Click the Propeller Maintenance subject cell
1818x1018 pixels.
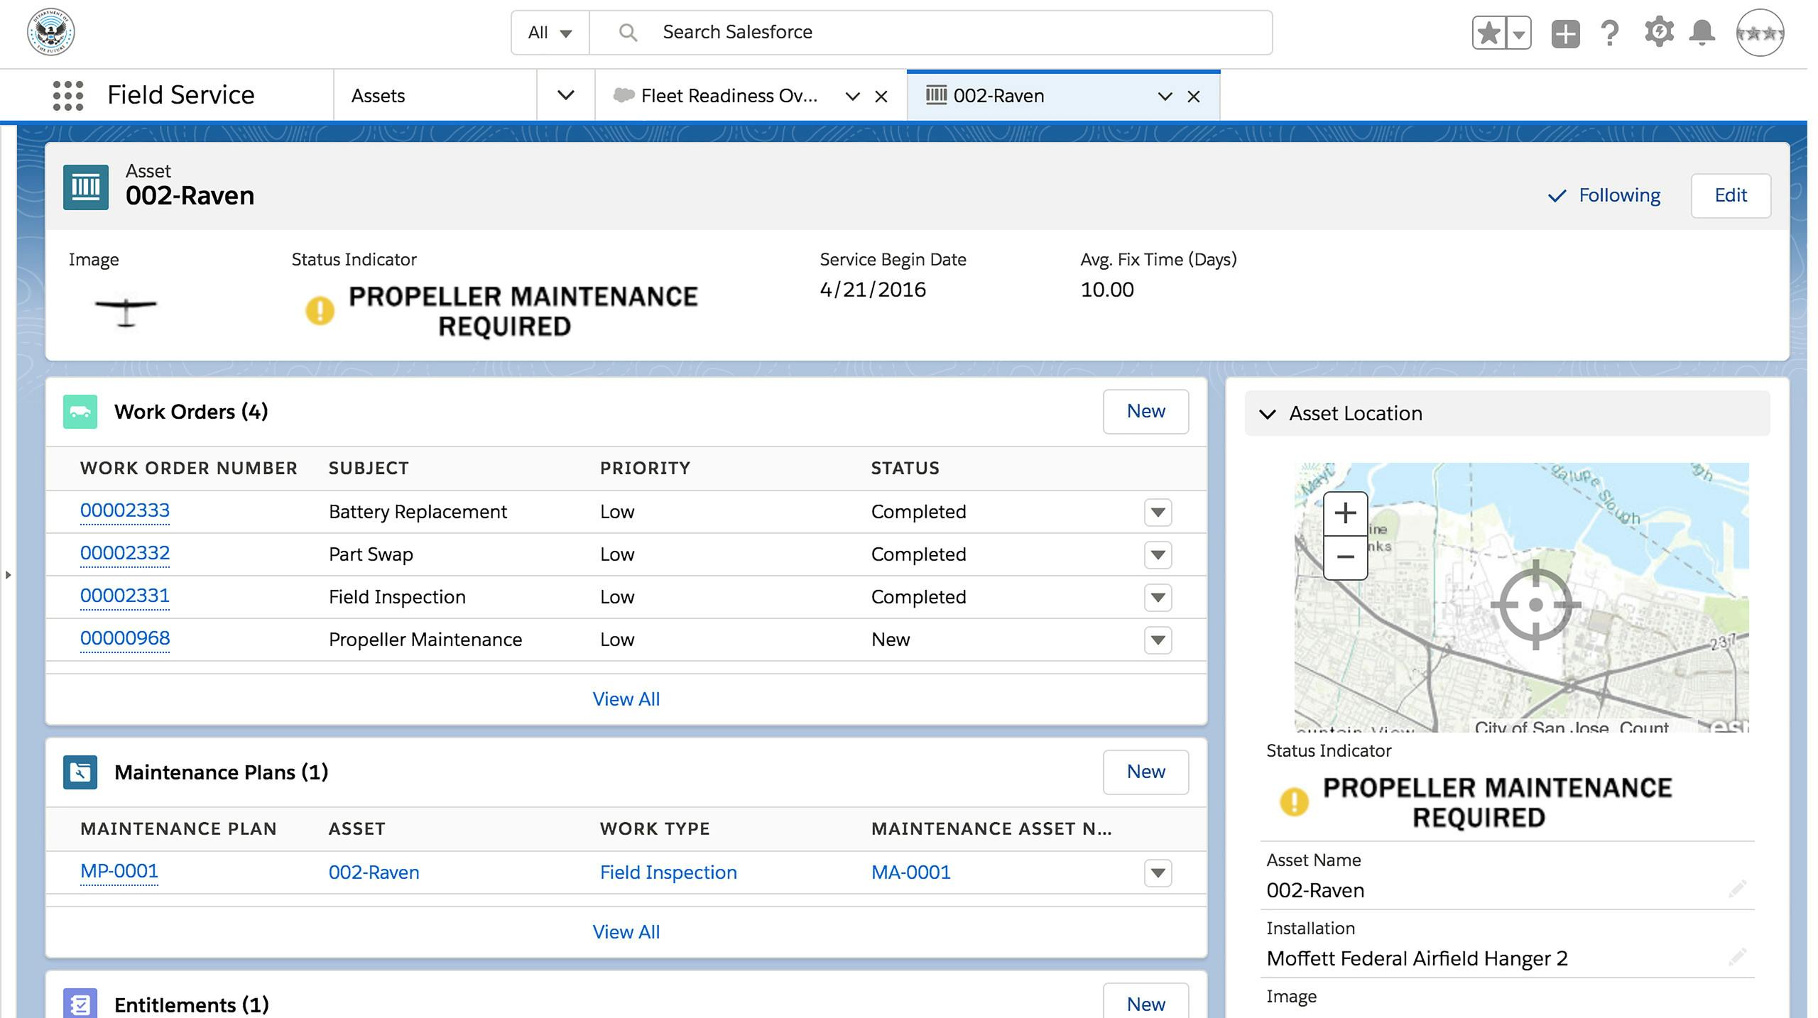[x=425, y=640]
